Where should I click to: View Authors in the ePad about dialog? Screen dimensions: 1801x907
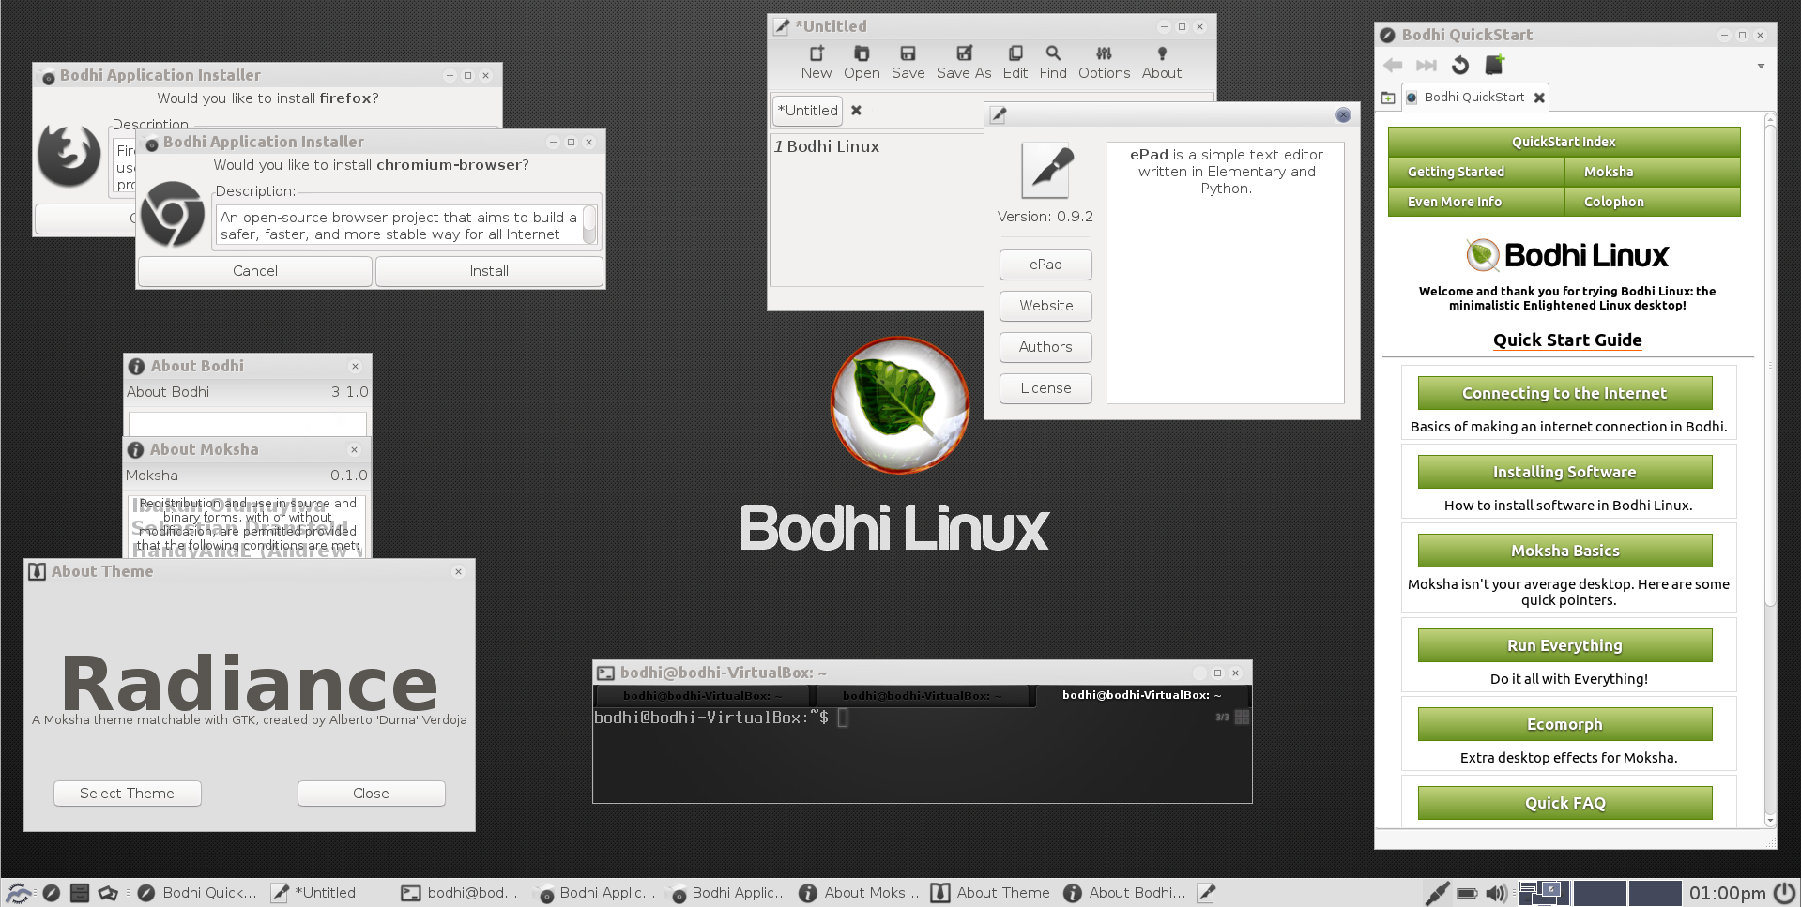[x=1045, y=347]
